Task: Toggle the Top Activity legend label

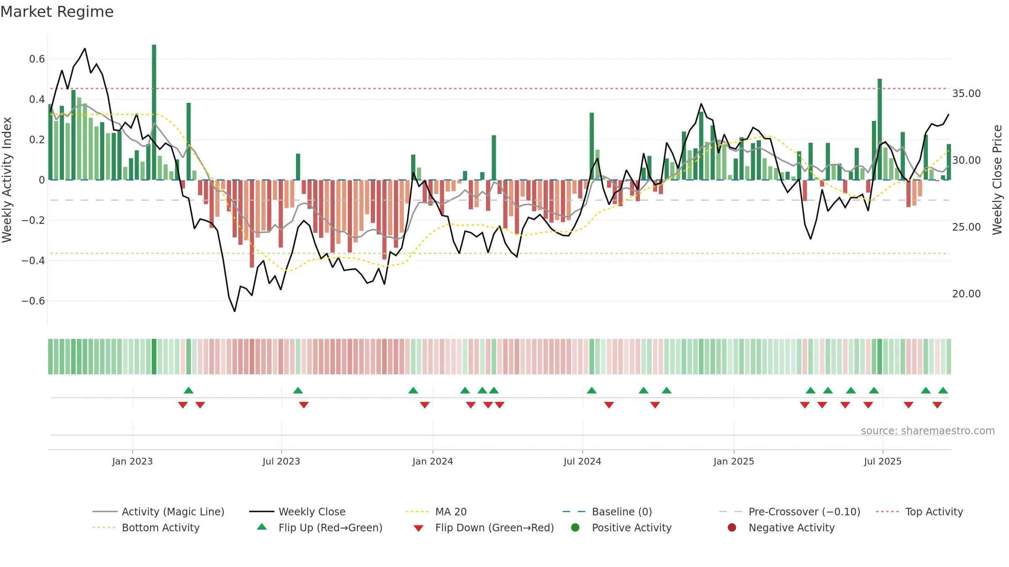Action: point(934,512)
